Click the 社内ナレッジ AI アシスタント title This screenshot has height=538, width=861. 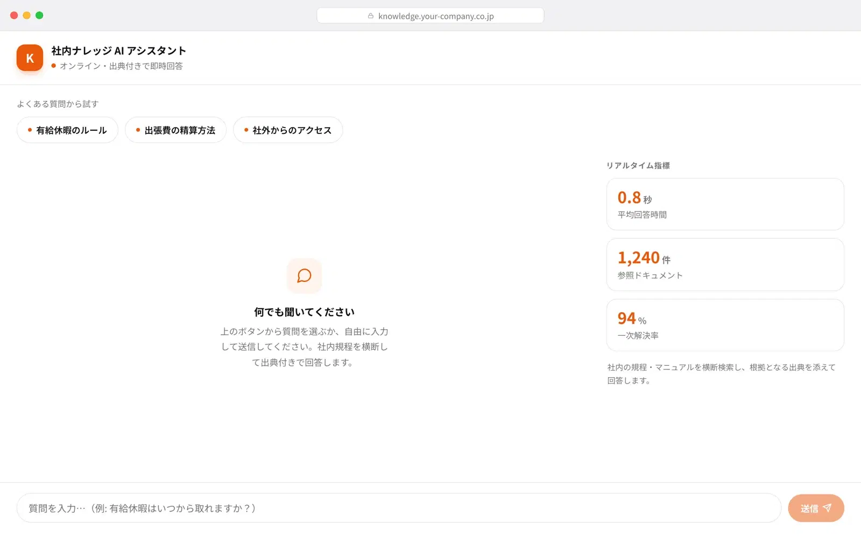[119, 51]
